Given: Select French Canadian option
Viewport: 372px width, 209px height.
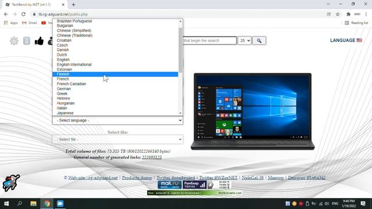Looking at the screenshot, I should (115, 84).
